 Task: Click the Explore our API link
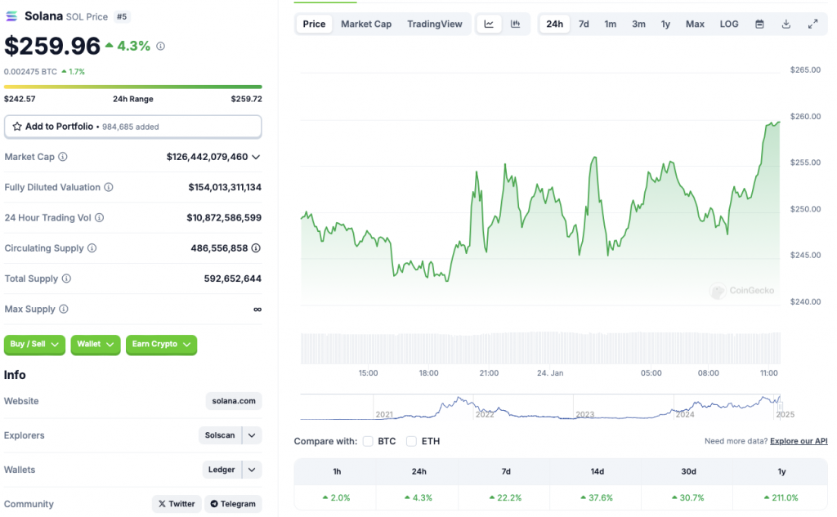798,440
